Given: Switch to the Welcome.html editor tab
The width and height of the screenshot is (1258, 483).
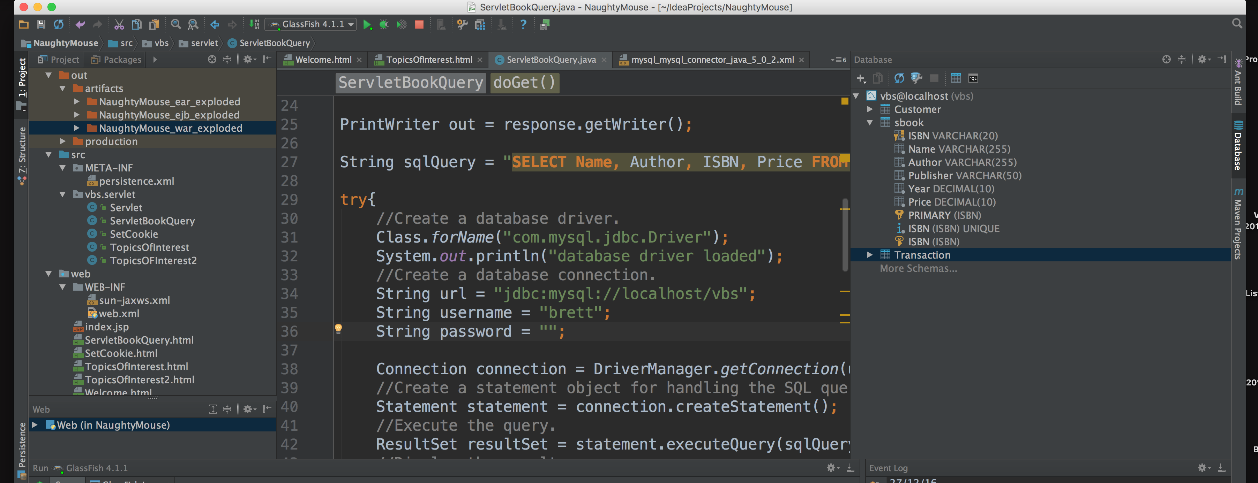Looking at the screenshot, I should coord(323,60).
